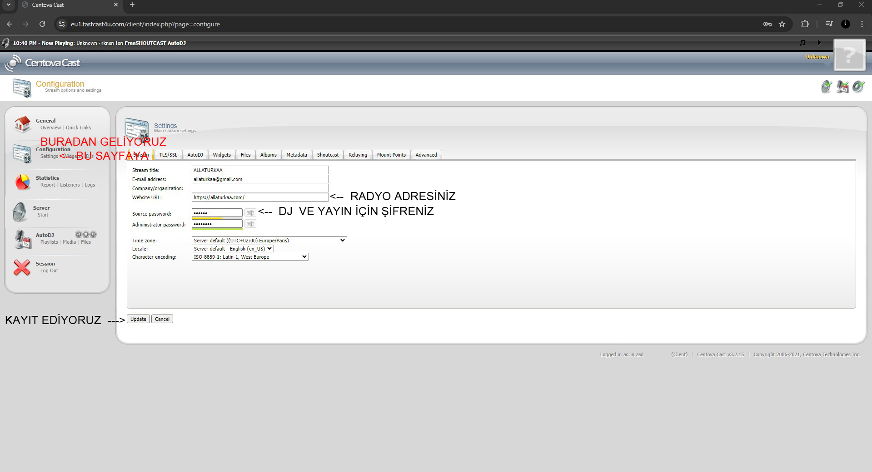Click the Statistics pie chart icon
Image resolution: width=872 pixels, height=472 pixels.
pyautogui.click(x=22, y=182)
